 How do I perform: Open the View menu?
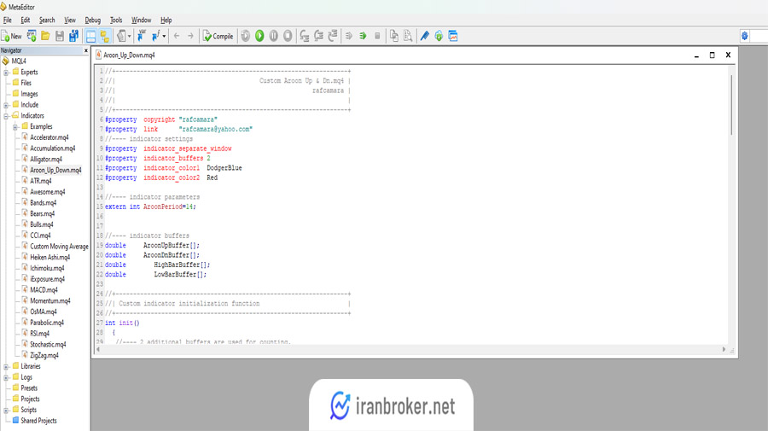coord(70,20)
